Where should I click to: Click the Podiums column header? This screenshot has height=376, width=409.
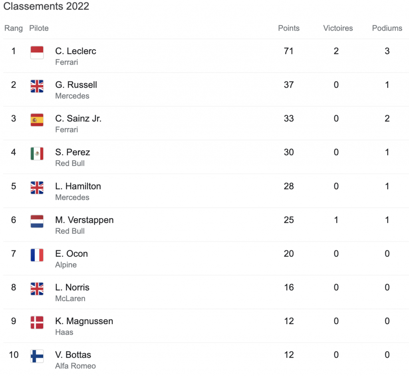coord(387,28)
